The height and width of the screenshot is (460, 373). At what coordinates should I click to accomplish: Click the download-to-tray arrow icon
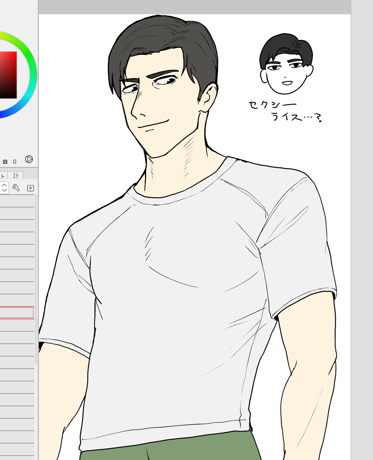(31, 188)
